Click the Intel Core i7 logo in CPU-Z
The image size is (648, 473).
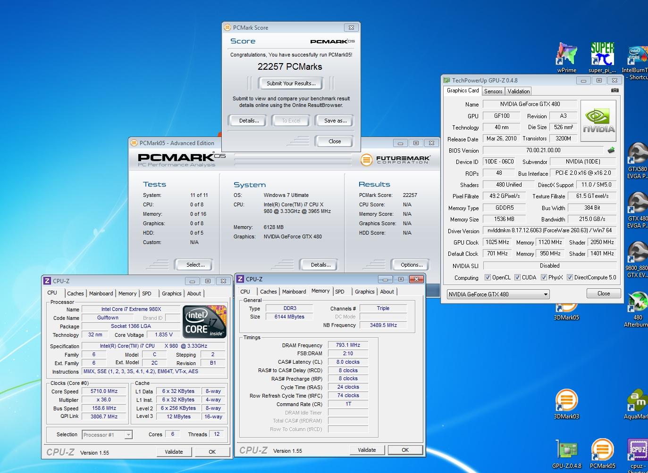pyautogui.click(x=205, y=322)
